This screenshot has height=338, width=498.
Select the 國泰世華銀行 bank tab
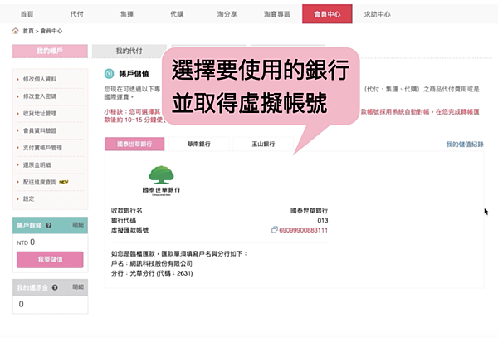click(x=134, y=144)
